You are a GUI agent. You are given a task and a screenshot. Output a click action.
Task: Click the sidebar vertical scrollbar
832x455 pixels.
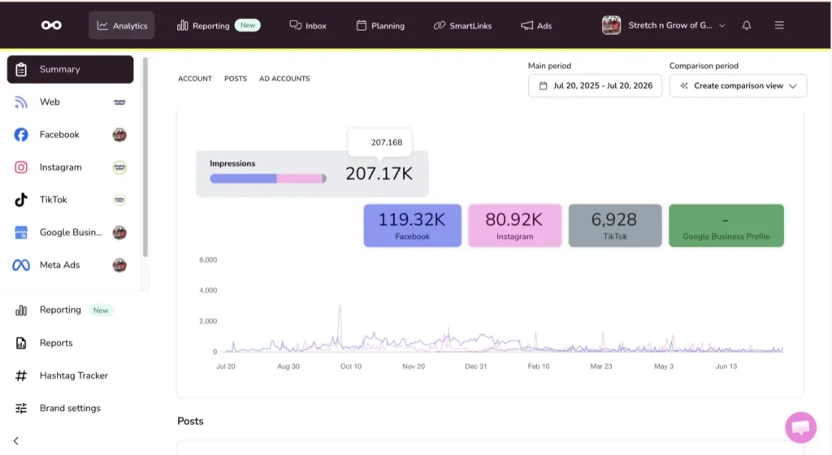[x=145, y=158]
